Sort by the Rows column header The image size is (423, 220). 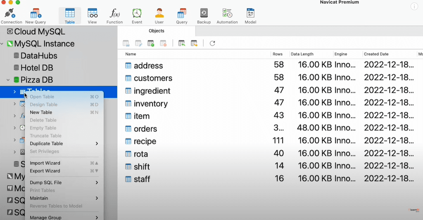[x=278, y=54]
